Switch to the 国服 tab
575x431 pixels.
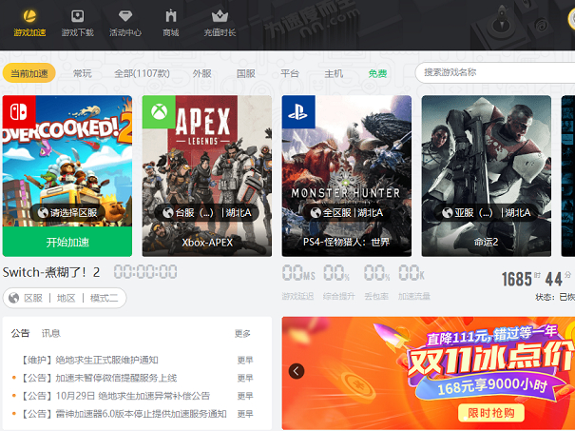(246, 73)
